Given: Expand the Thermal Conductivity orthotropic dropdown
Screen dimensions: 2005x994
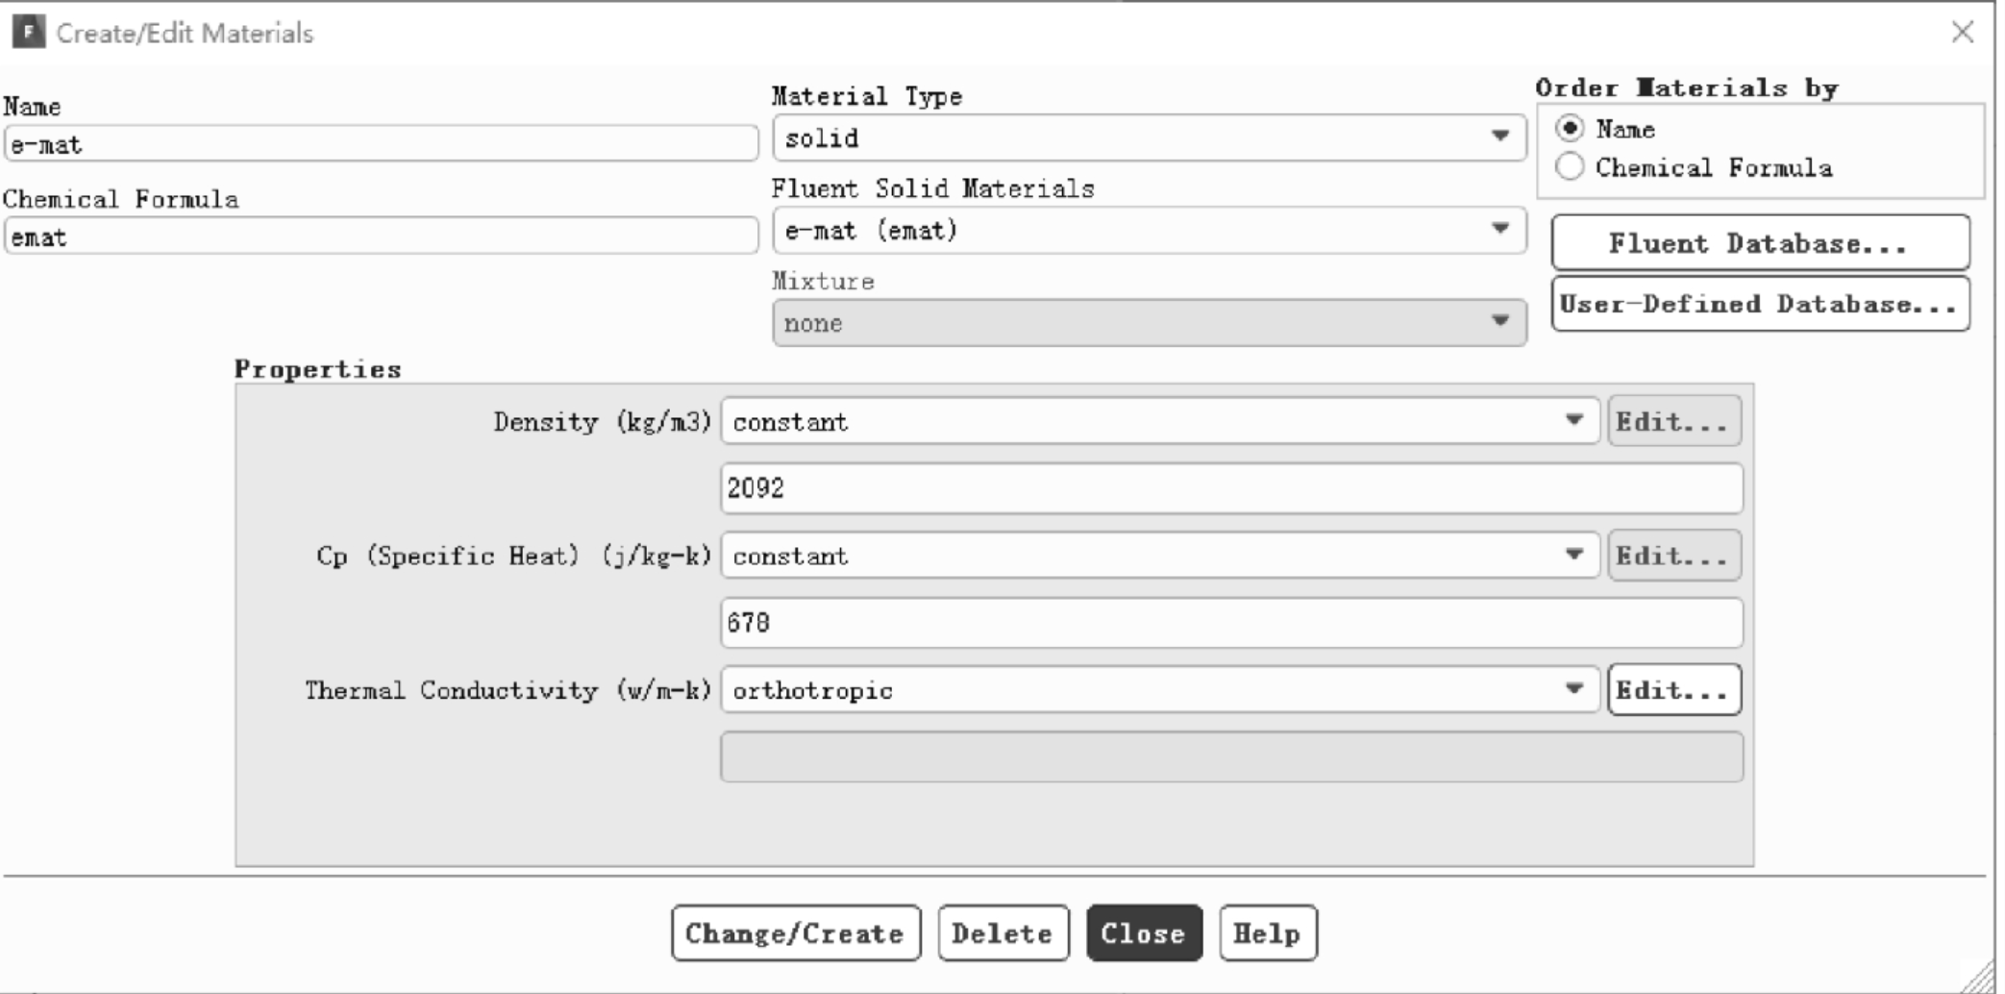Looking at the screenshot, I should (1160, 689).
